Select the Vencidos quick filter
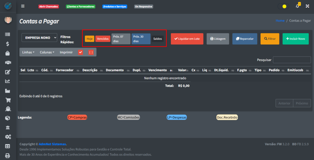Image resolution: width=314 pixels, height=160 pixels. point(103,39)
